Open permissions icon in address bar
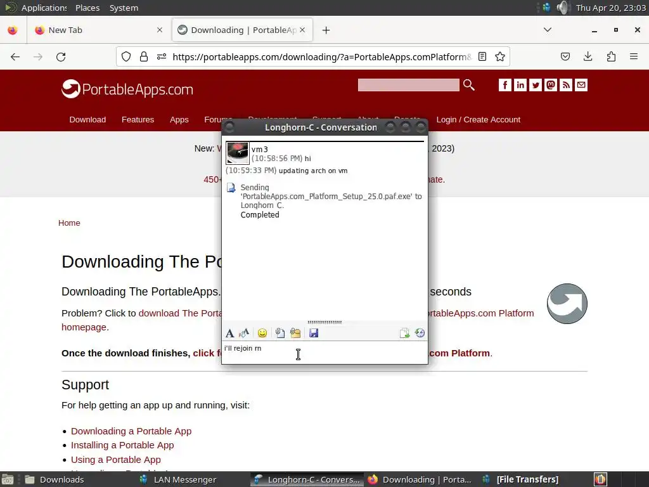This screenshot has height=487, width=649. pos(162,56)
